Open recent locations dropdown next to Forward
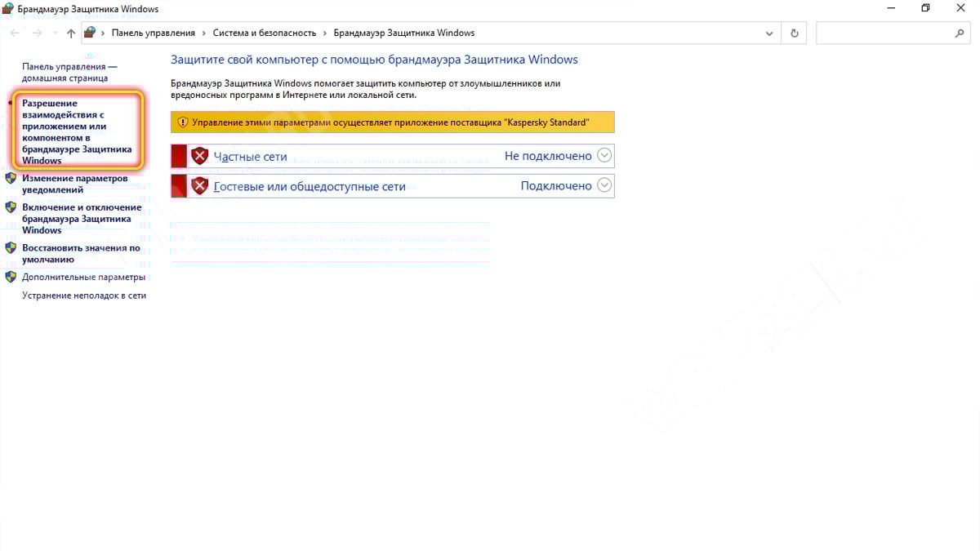 tap(55, 33)
